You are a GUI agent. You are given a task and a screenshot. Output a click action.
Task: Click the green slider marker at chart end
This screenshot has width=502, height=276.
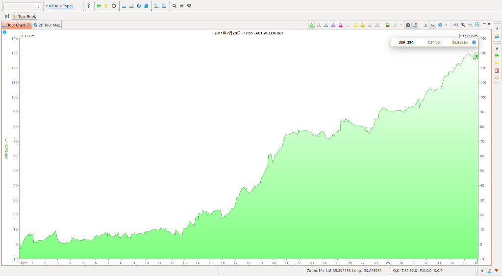(476, 56)
